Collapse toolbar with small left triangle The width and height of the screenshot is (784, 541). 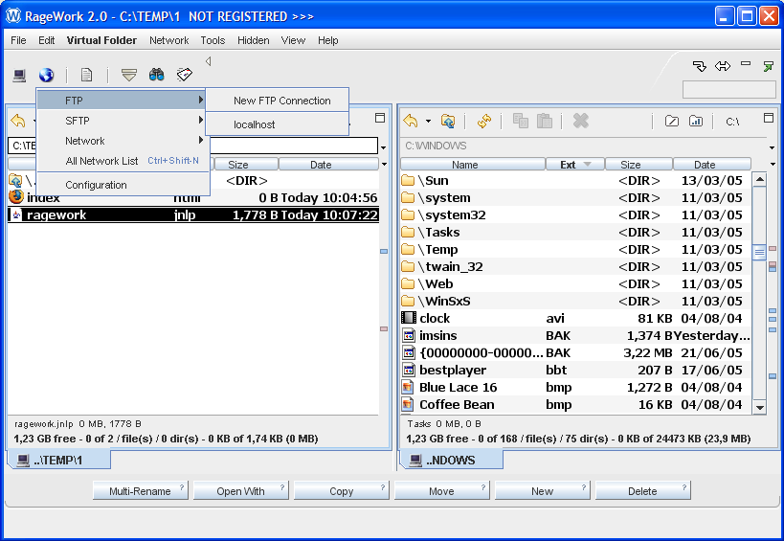point(208,61)
